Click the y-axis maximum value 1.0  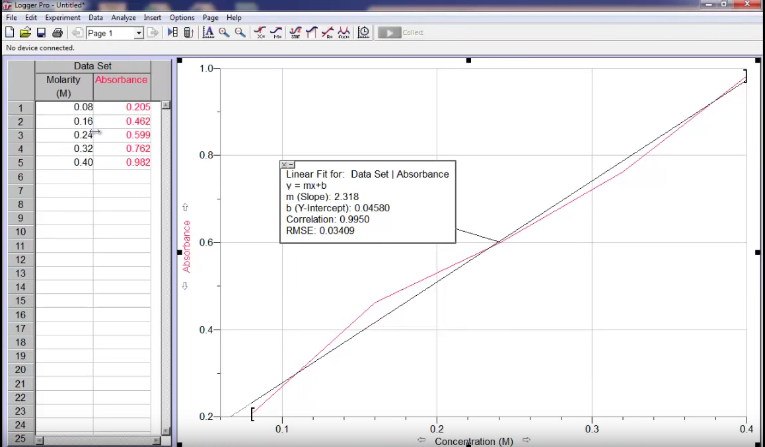pos(206,69)
